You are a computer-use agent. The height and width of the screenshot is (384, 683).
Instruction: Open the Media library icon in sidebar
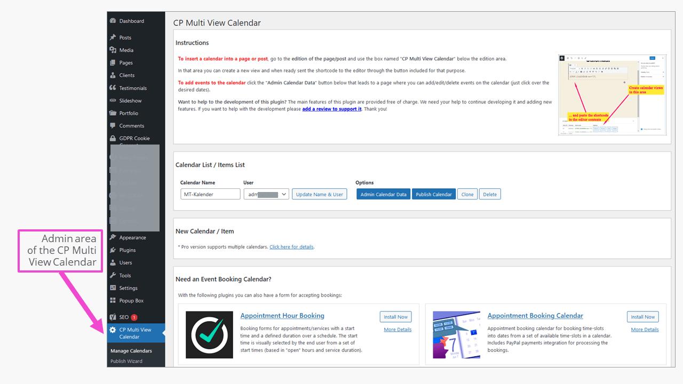click(x=113, y=50)
